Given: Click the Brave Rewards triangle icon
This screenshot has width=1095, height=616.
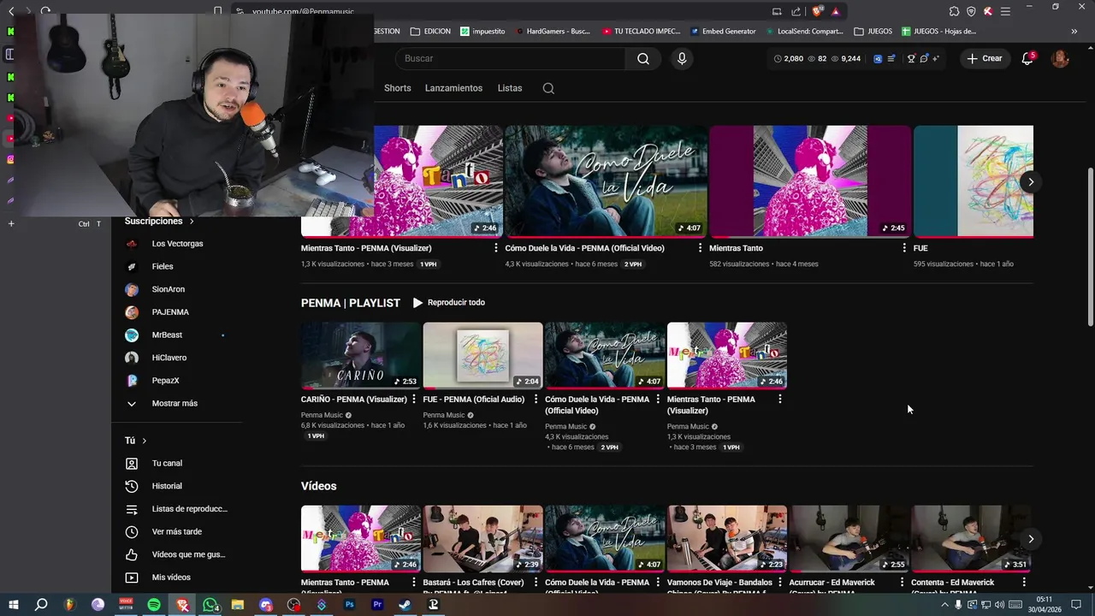Looking at the screenshot, I should [836, 11].
